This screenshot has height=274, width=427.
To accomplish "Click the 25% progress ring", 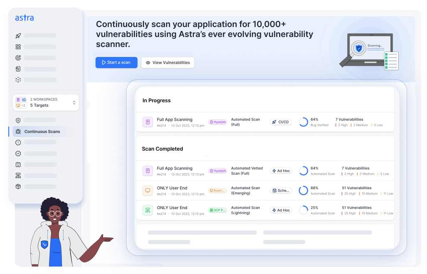I will tap(303, 210).
